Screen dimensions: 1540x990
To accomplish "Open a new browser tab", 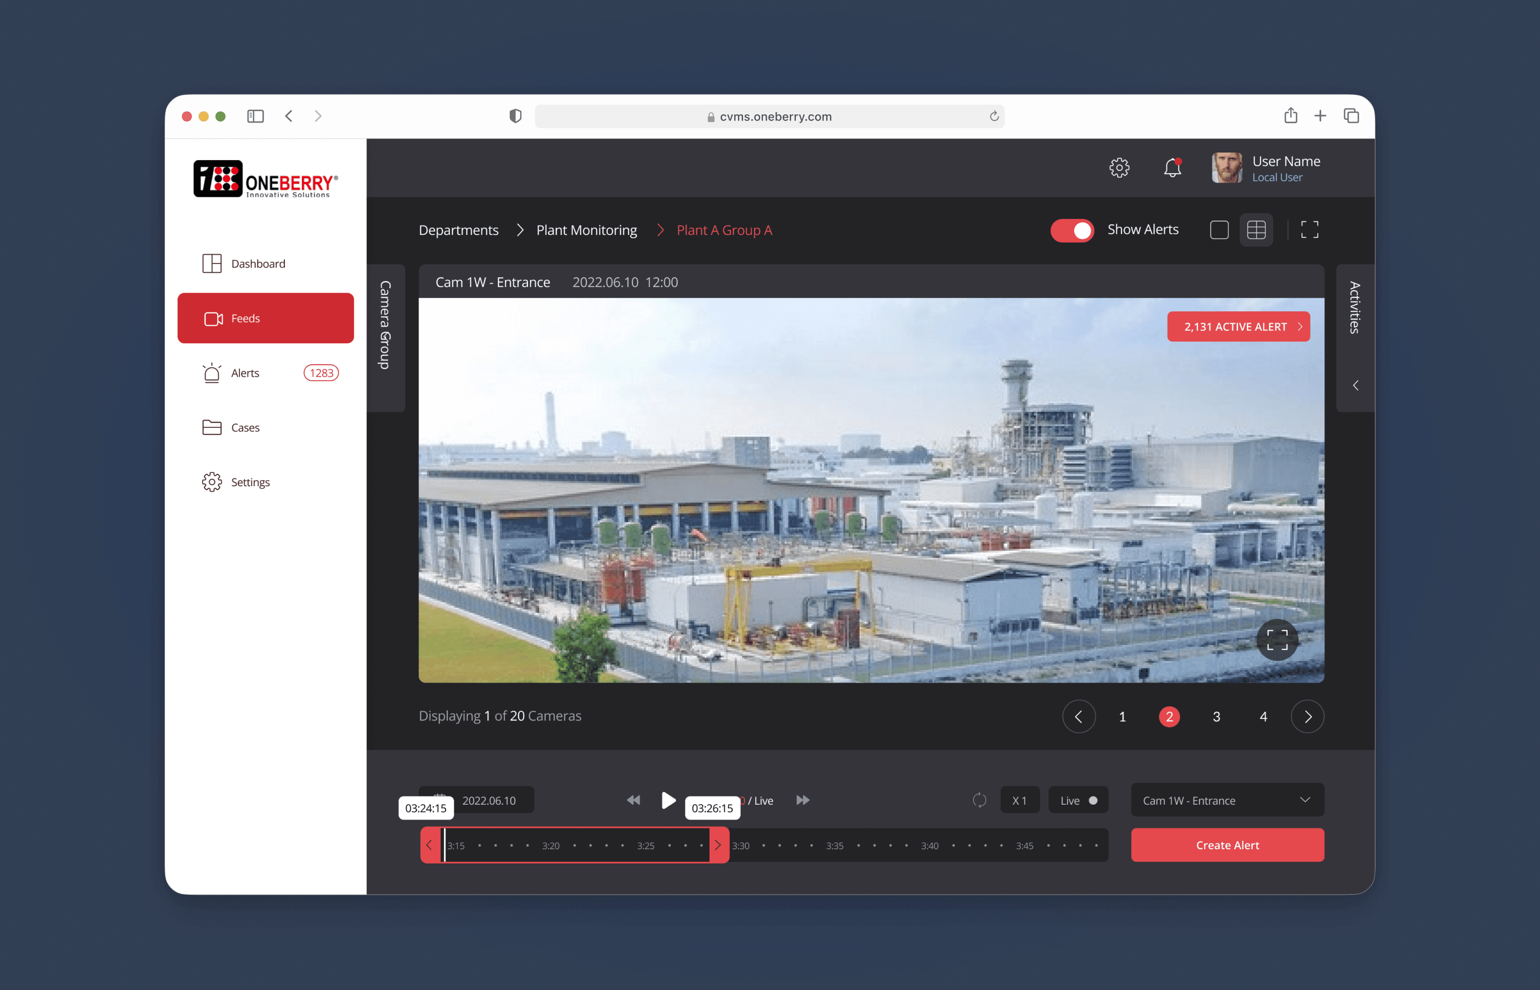I will (x=1320, y=116).
